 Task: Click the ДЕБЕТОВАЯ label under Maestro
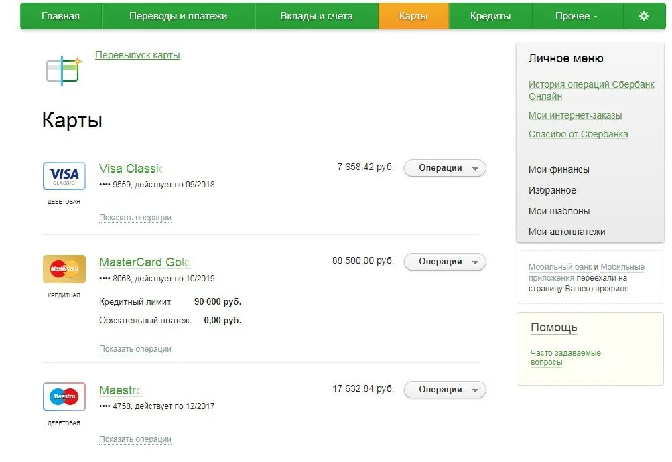tap(64, 423)
